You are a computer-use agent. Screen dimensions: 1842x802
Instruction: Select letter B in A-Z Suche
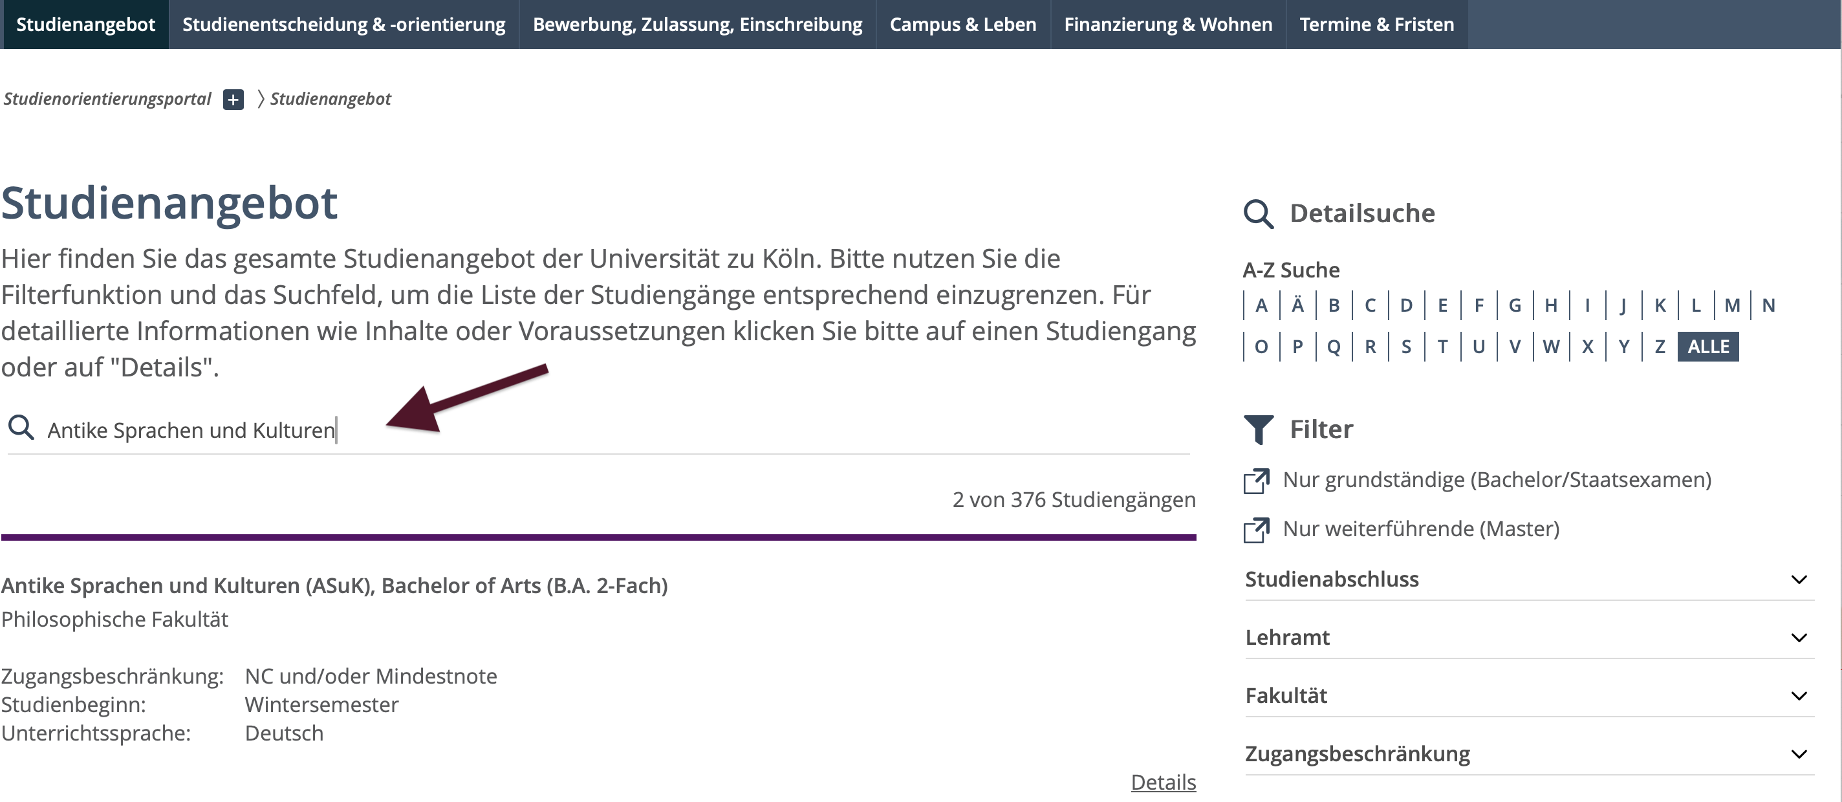pyautogui.click(x=1334, y=305)
